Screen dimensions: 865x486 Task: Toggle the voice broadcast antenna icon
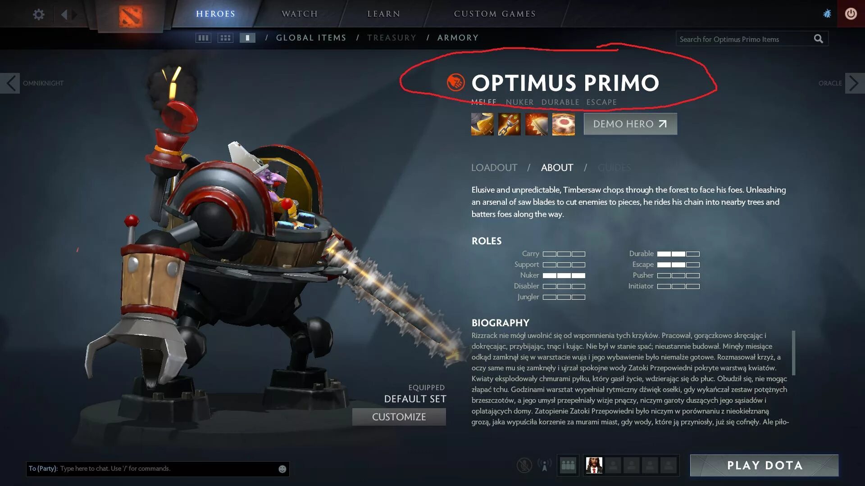pos(544,465)
